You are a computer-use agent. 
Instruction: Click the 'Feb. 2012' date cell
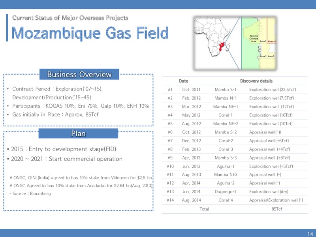(x=191, y=98)
